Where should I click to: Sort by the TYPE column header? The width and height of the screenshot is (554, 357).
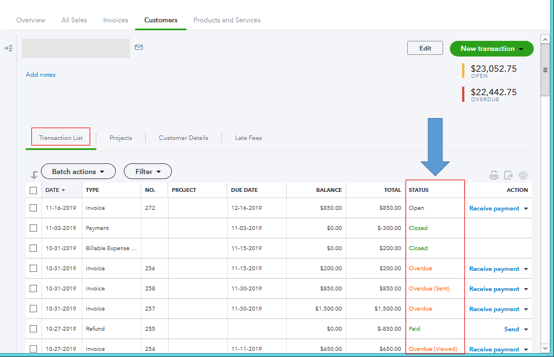(92, 190)
